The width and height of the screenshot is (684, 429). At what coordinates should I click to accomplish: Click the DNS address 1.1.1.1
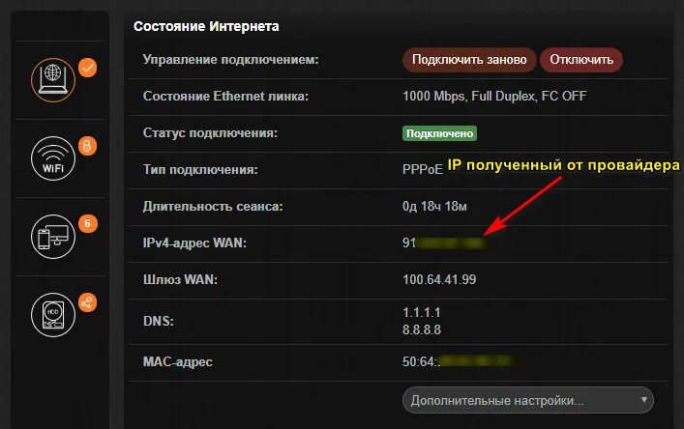[x=422, y=312]
